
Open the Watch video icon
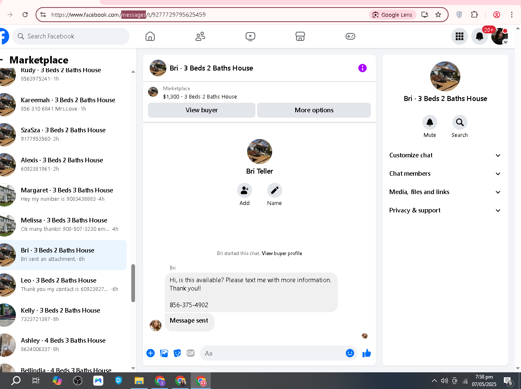click(250, 36)
